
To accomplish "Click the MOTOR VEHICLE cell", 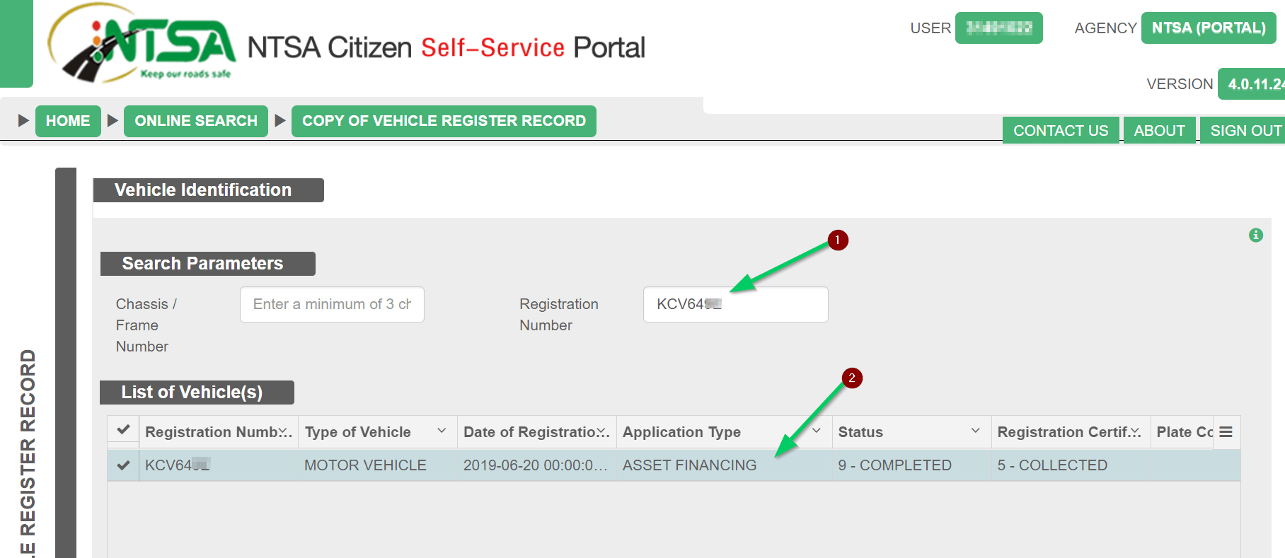I will point(378,465).
